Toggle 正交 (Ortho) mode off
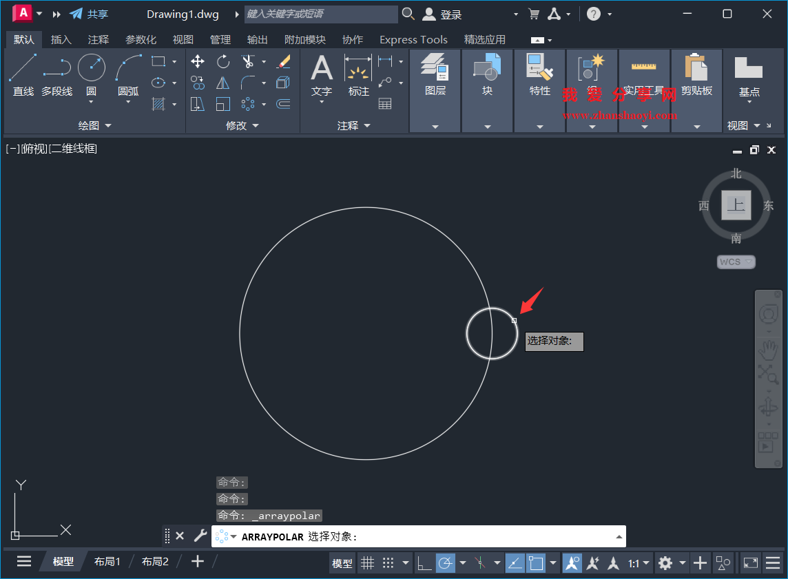 point(424,562)
